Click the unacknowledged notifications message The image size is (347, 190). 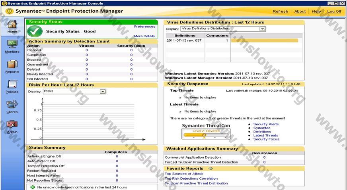(82, 187)
